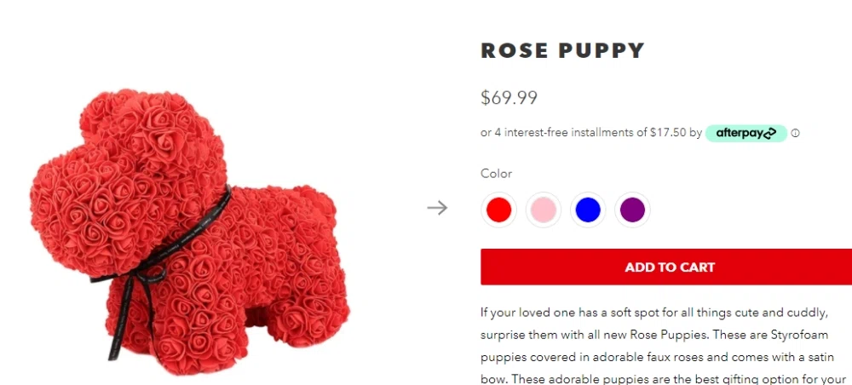The height and width of the screenshot is (385, 852).
Task: Click the Afterpay info circle icon
Action: [795, 134]
